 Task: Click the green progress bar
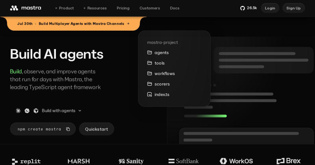click(x=205, y=116)
